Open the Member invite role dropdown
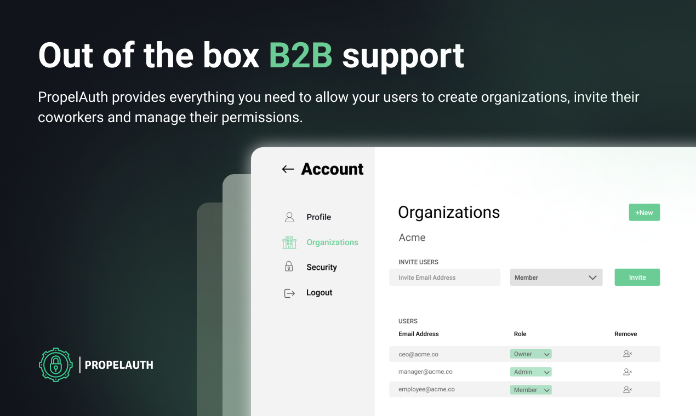This screenshot has width=696, height=416. click(556, 278)
